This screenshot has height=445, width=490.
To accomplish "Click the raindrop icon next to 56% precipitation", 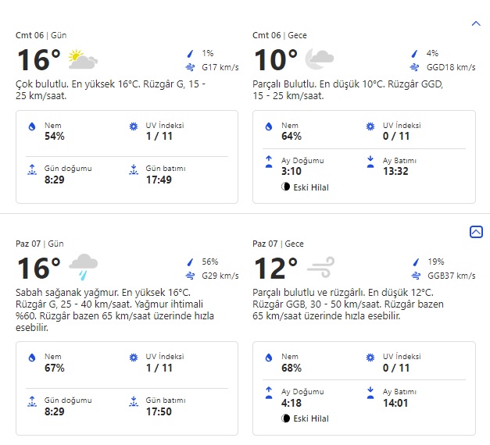I will (190, 262).
